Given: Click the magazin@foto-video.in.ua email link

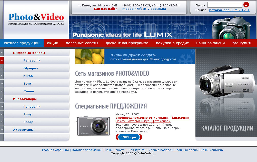Looking at the screenshot, I should (x=144, y=9).
